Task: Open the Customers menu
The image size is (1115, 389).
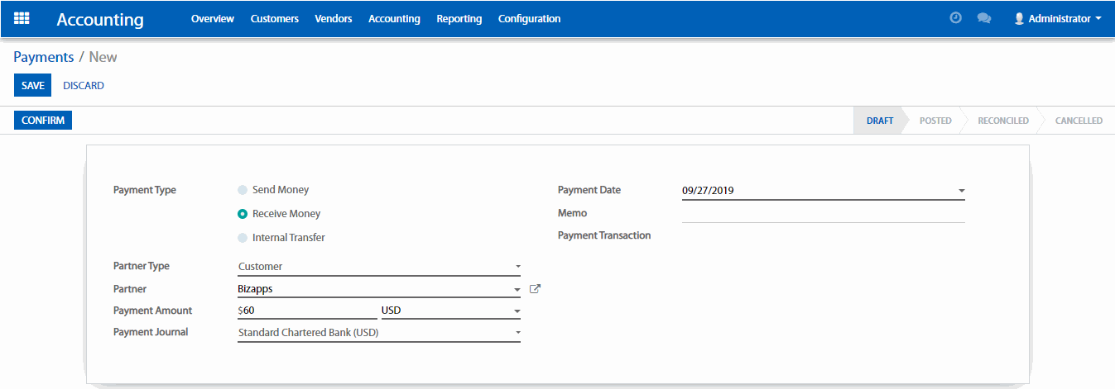Action: tap(274, 18)
